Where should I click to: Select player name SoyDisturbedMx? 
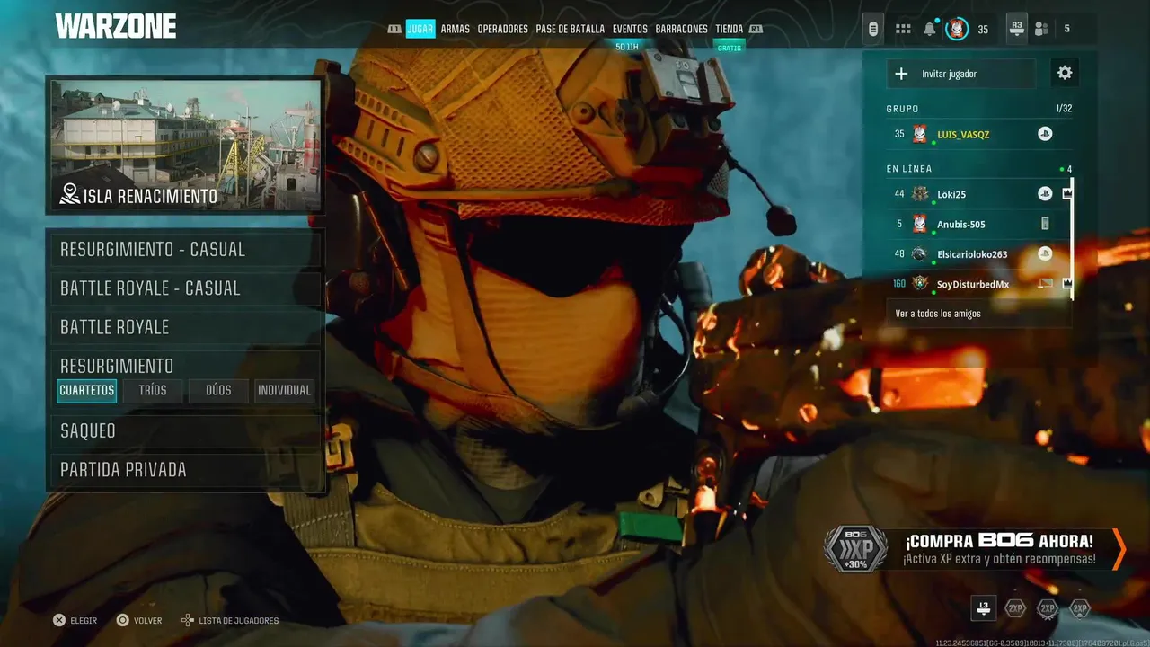(973, 284)
